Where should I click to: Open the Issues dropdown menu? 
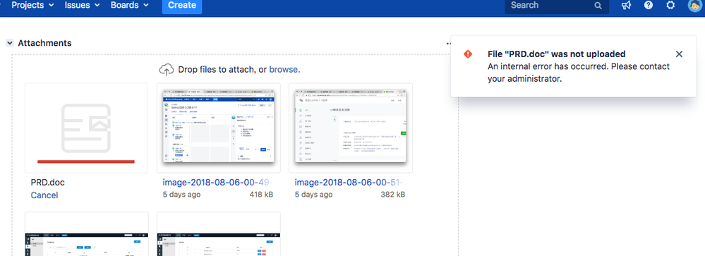coord(83,6)
